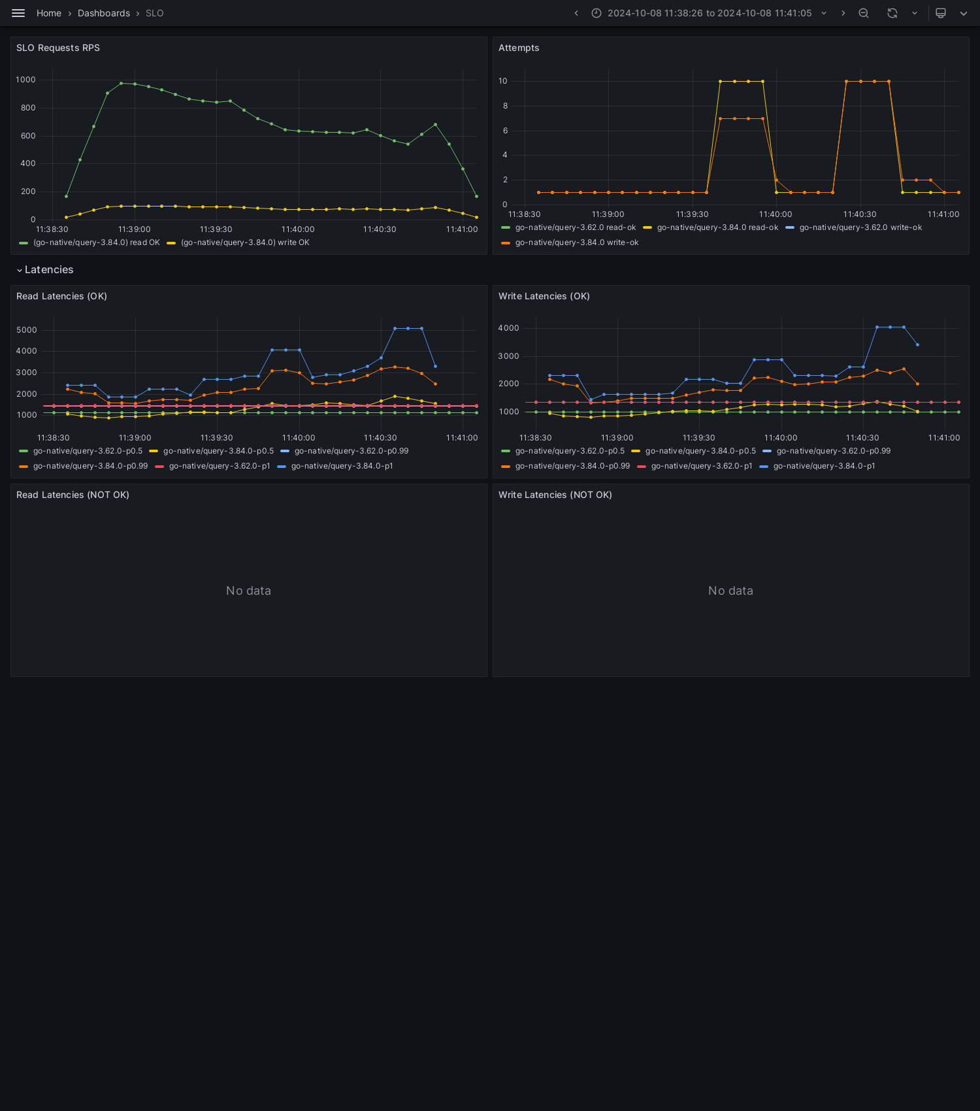Toggle query-3.62.0-p0.5 in Read Latencies legend
This screenshot has height=1111, width=980.
(88, 451)
